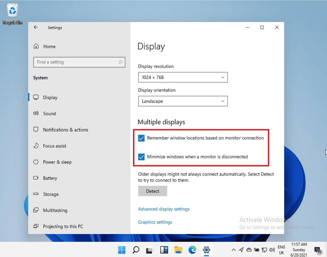Launch Microsoft Edge from the taskbar
This screenshot has height=257, width=327.
point(192,250)
